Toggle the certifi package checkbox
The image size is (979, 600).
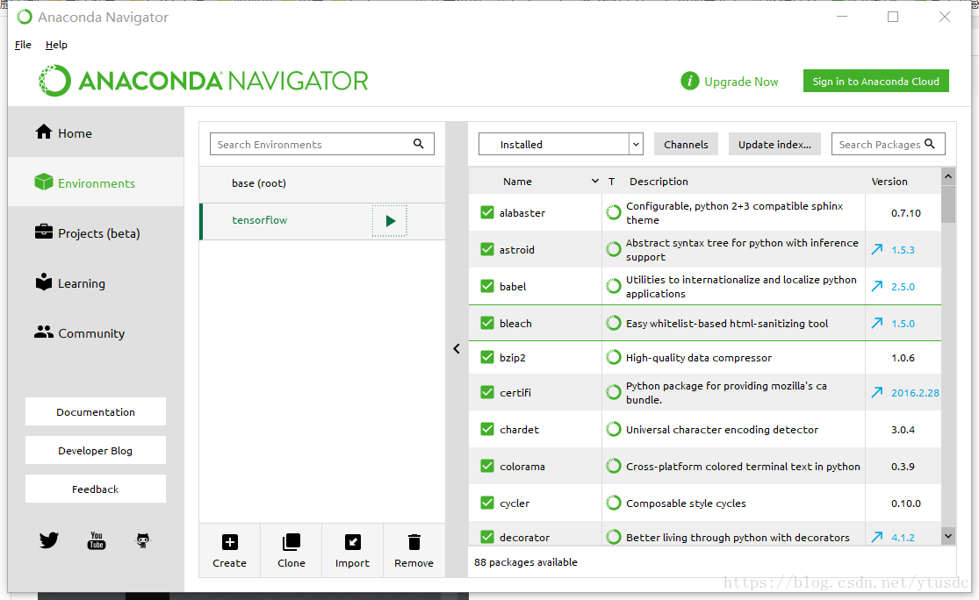click(487, 392)
